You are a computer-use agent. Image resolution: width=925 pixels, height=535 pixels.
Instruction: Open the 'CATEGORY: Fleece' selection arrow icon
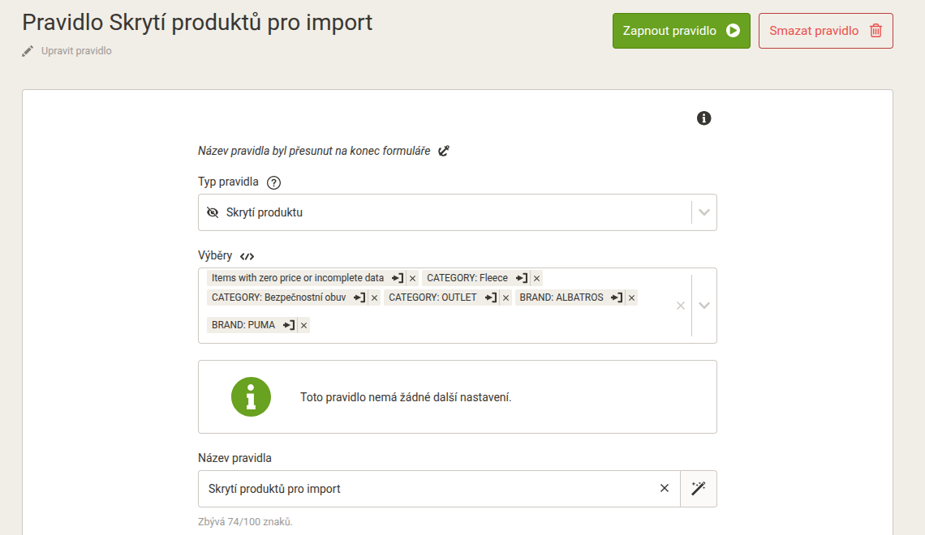click(x=522, y=278)
